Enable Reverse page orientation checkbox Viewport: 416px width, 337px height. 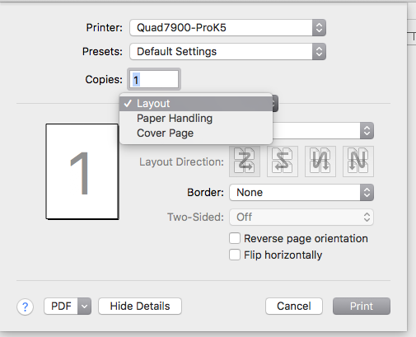tap(235, 238)
